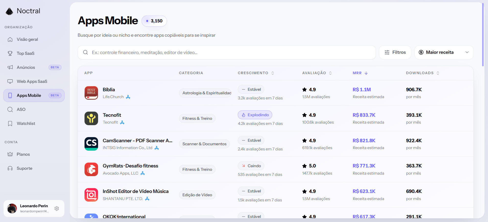Expand the Maior receita sort dropdown
Image resolution: width=488 pixels, height=222 pixels.
pos(444,53)
